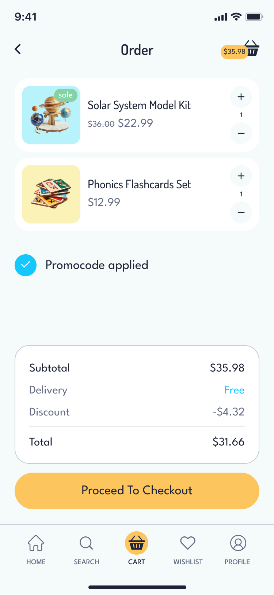Go to the Home tab

tap(36, 548)
